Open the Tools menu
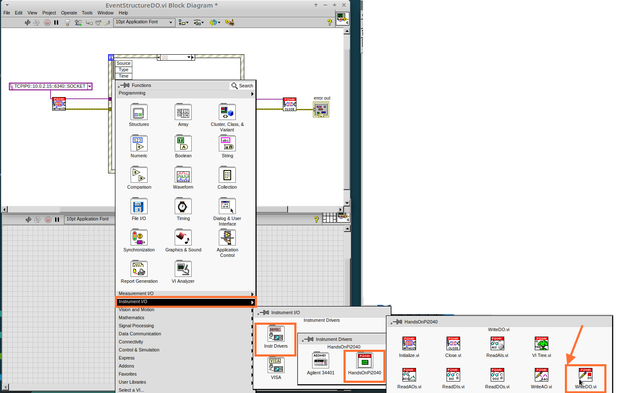The width and height of the screenshot is (634, 393). pos(87,13)
